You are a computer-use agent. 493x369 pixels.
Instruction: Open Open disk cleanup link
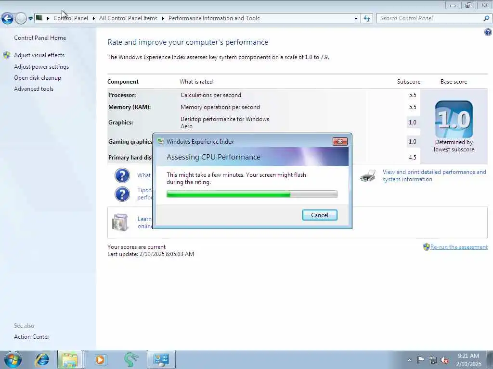tap(38, 78)
